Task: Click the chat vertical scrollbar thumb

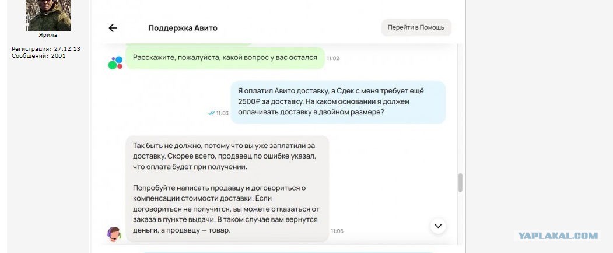Action: (461, 182)
